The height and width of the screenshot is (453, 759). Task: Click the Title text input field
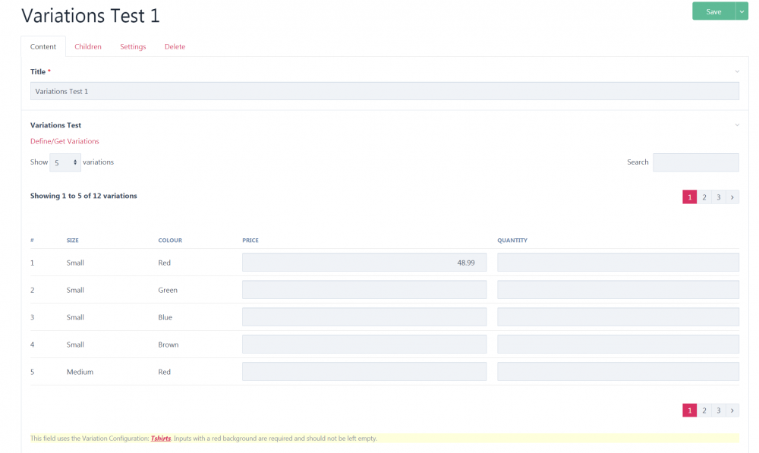[x=384, y=91]
